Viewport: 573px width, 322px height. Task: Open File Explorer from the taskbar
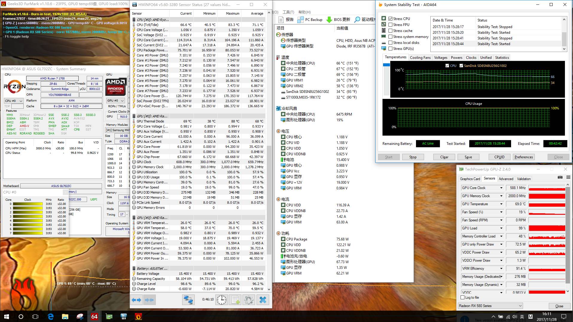(65, 316)
